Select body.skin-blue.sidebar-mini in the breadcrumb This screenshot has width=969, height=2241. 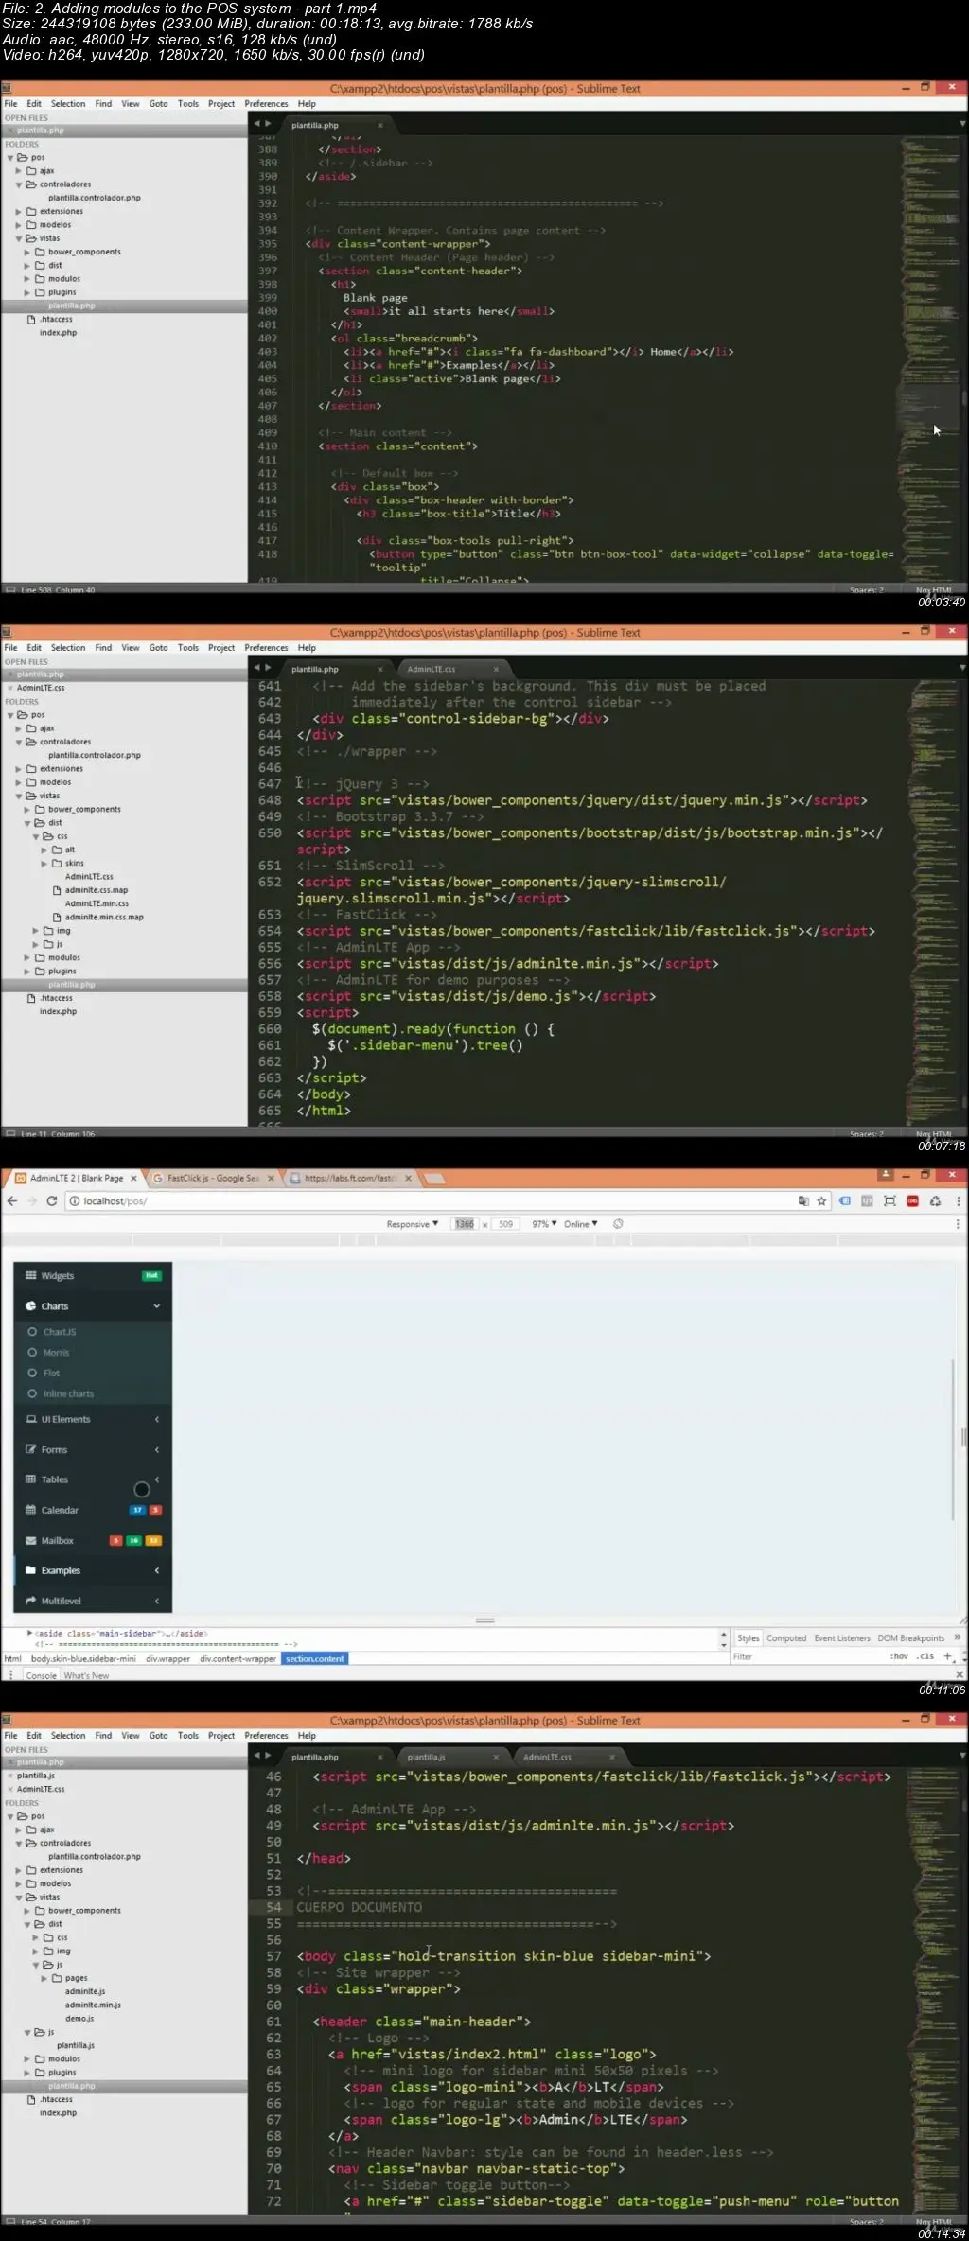point(83,1658)
